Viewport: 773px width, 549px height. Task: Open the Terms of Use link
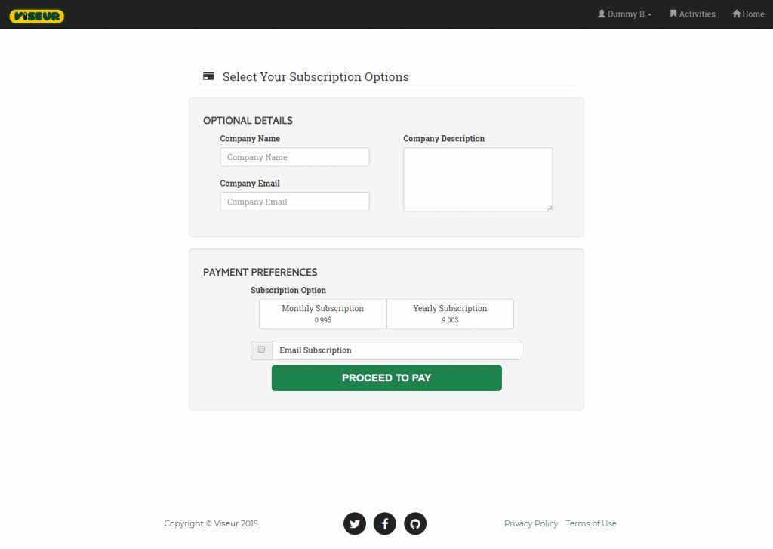click(x=591, y=523)
